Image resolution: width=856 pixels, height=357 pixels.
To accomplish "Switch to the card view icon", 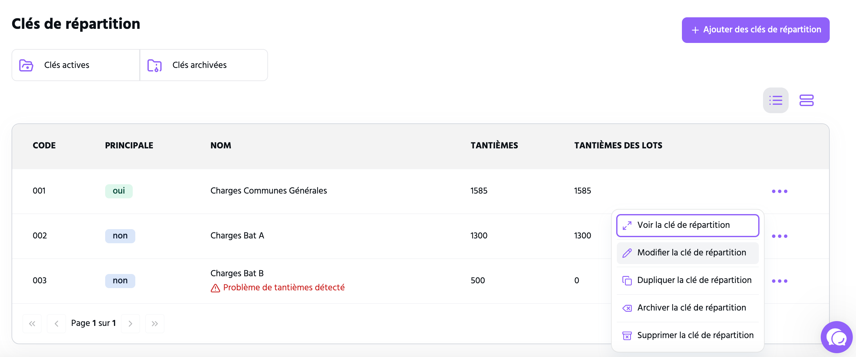I will coord(806,100).
